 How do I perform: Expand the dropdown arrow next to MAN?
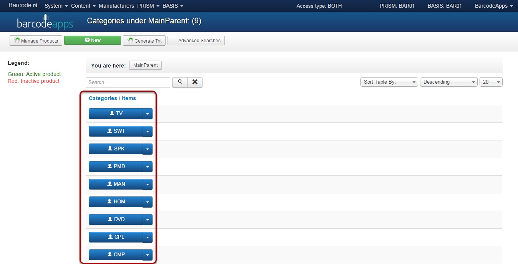[x=148, y=184]
